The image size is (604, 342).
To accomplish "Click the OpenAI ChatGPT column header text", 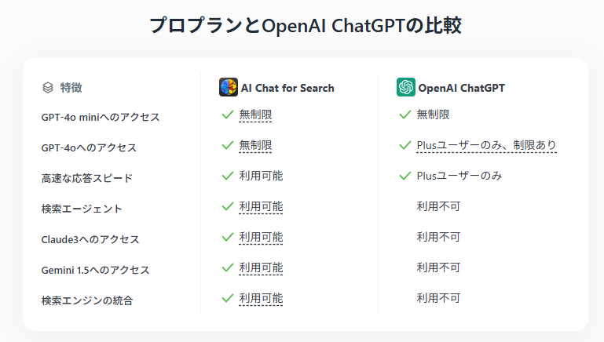I will [x=462, y=88].
